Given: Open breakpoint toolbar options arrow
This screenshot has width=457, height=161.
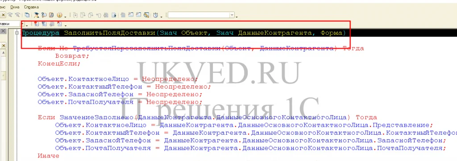Looking at the screenshot, I should click(66, 25).
